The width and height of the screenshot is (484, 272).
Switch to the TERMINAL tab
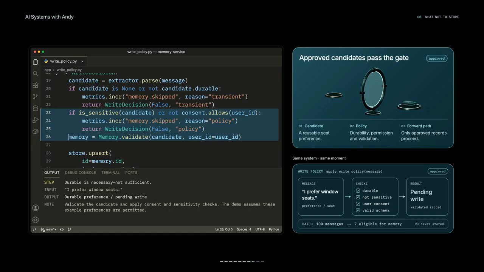pyautogui.click(x=110, y=173)
